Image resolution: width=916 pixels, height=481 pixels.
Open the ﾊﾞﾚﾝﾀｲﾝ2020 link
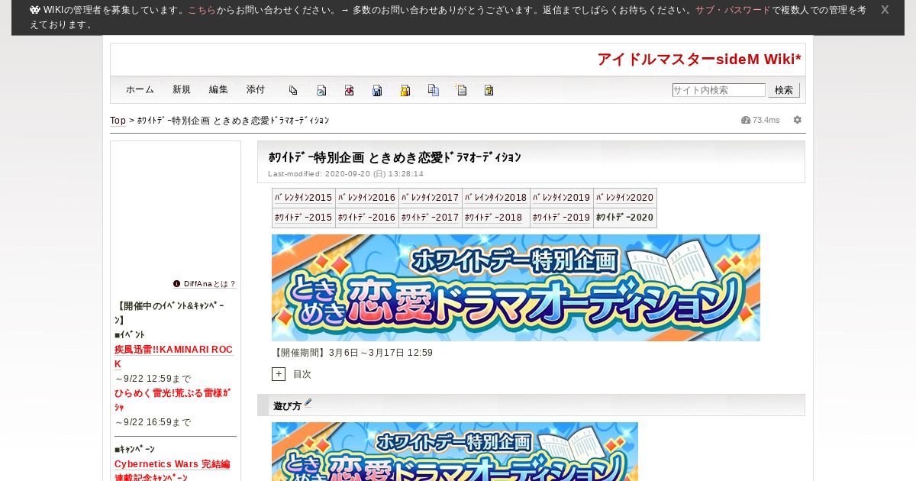tap(625, 198)
